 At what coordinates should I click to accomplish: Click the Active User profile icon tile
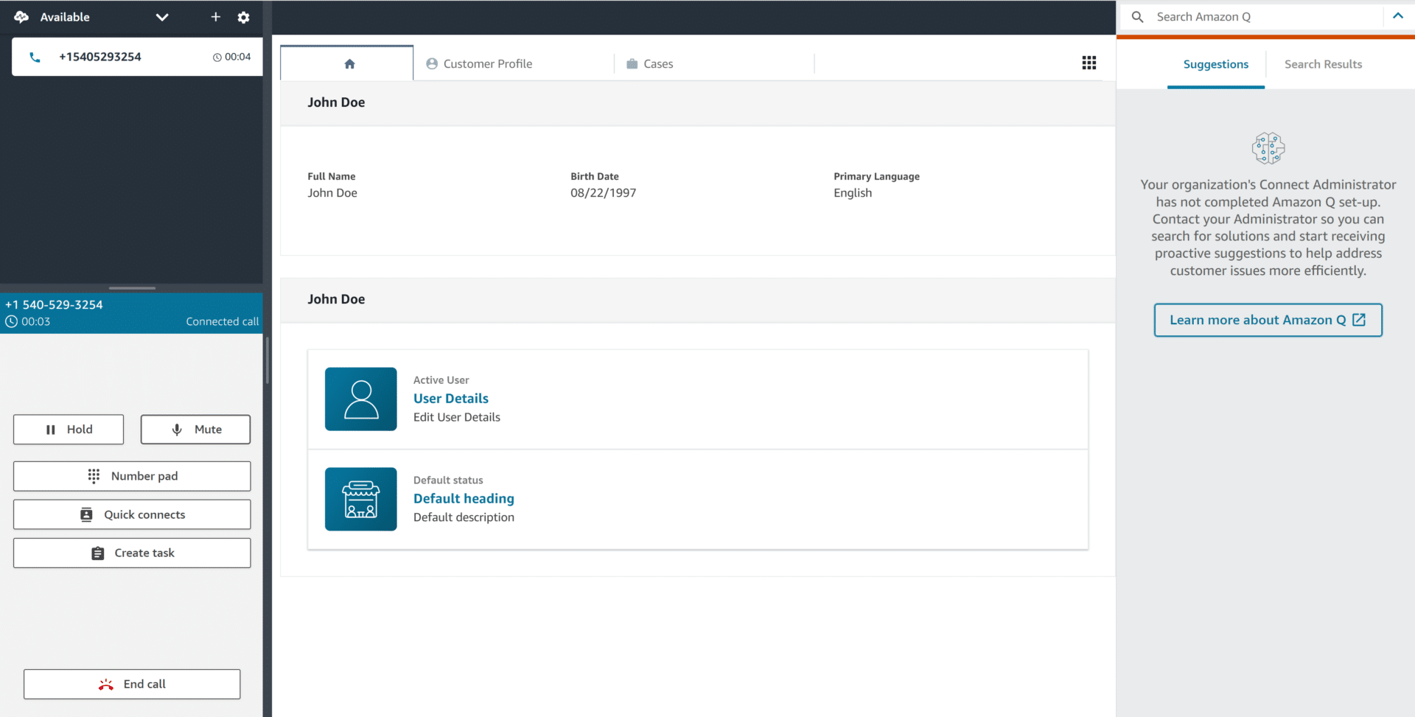tap(360, 399)
